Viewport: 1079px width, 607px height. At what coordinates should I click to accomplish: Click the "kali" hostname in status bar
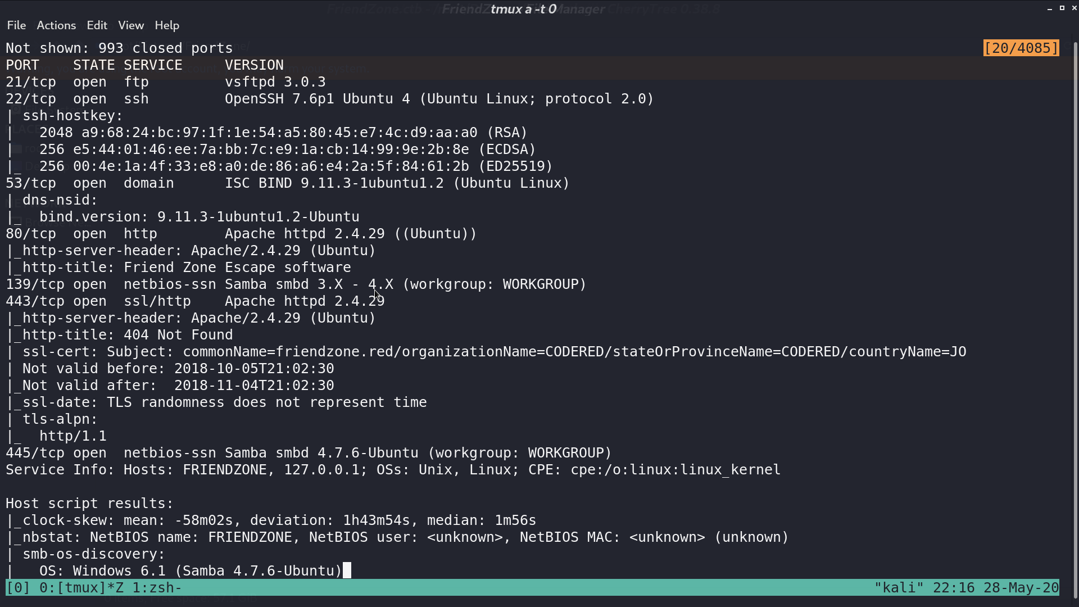pyautogui.click(x=899, y=588)
